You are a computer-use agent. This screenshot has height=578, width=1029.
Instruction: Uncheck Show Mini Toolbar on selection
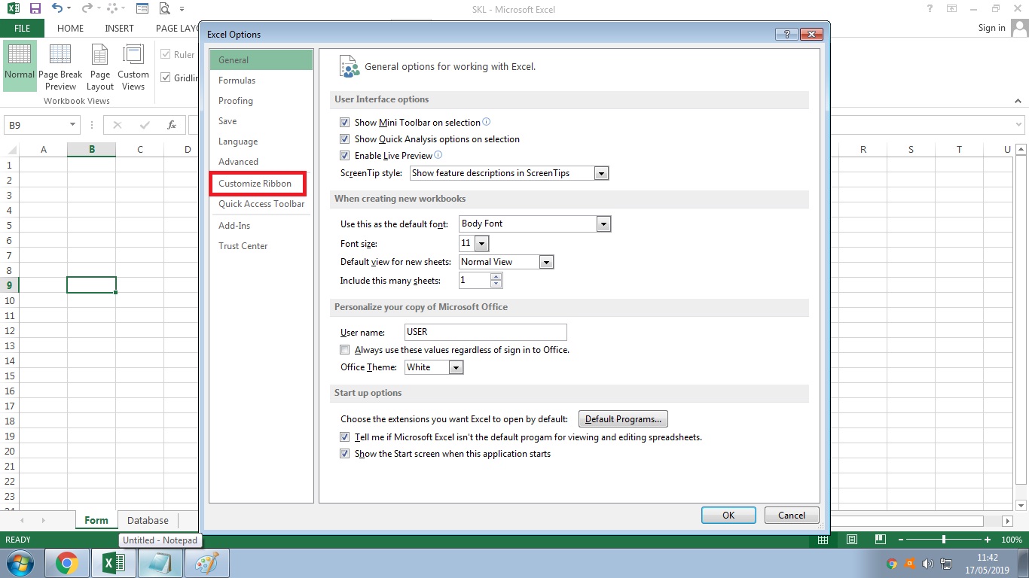click(344, 122)
